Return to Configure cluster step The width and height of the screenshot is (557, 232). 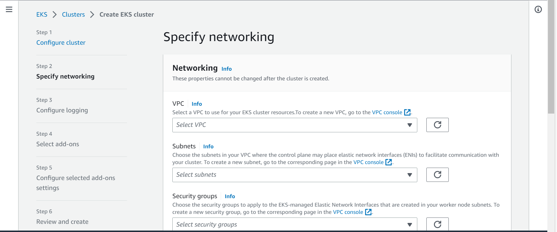pos(61,43)
